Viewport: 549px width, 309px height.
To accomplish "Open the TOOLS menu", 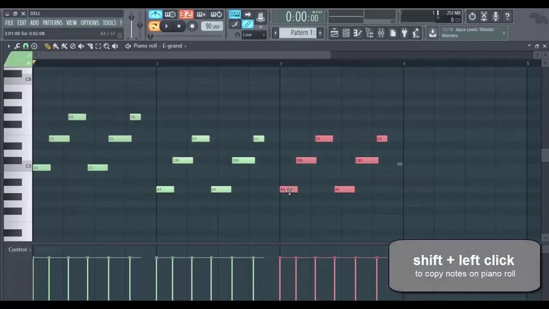I will click(109, 23).
